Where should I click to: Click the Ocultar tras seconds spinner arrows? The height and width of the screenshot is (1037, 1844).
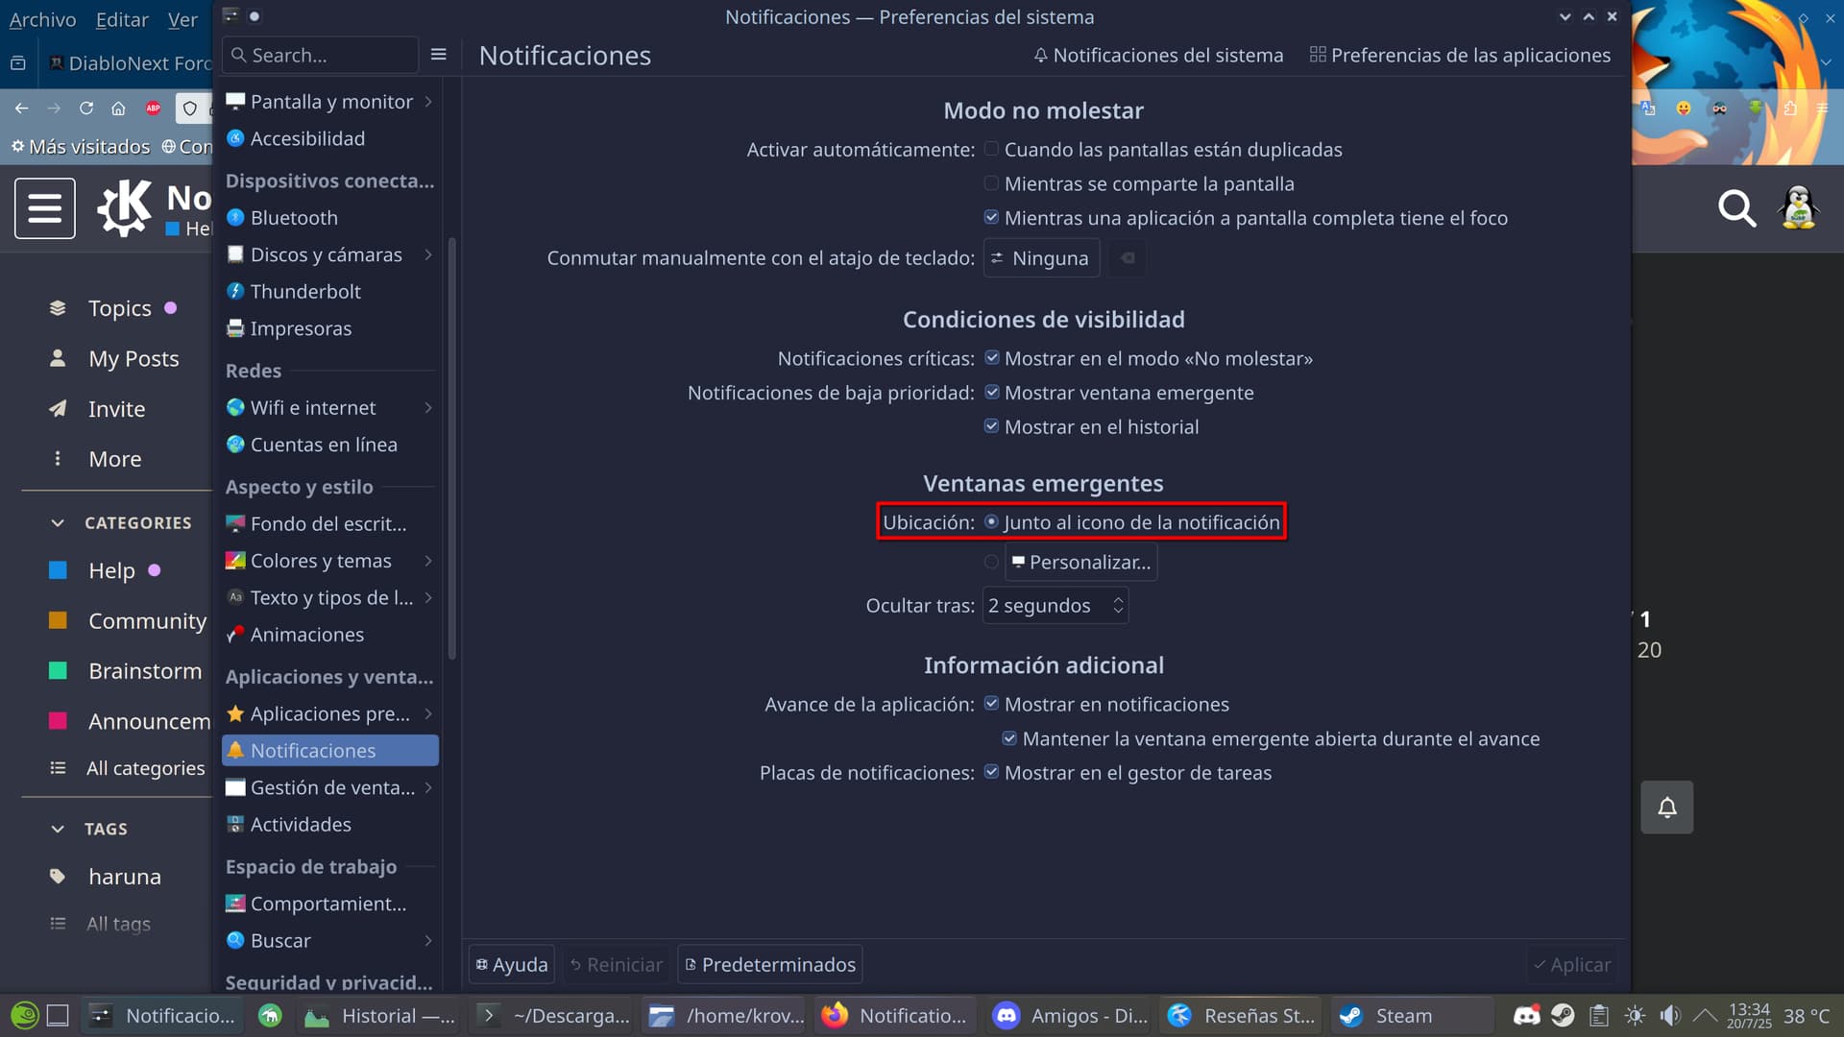click(x=1118, y=606)
